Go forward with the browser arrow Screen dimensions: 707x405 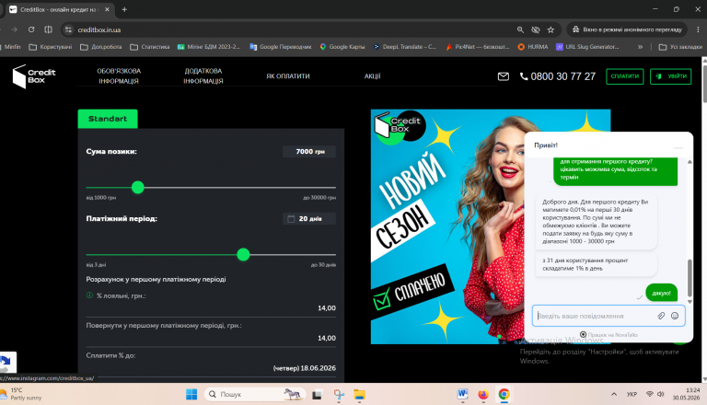(15, 29)
